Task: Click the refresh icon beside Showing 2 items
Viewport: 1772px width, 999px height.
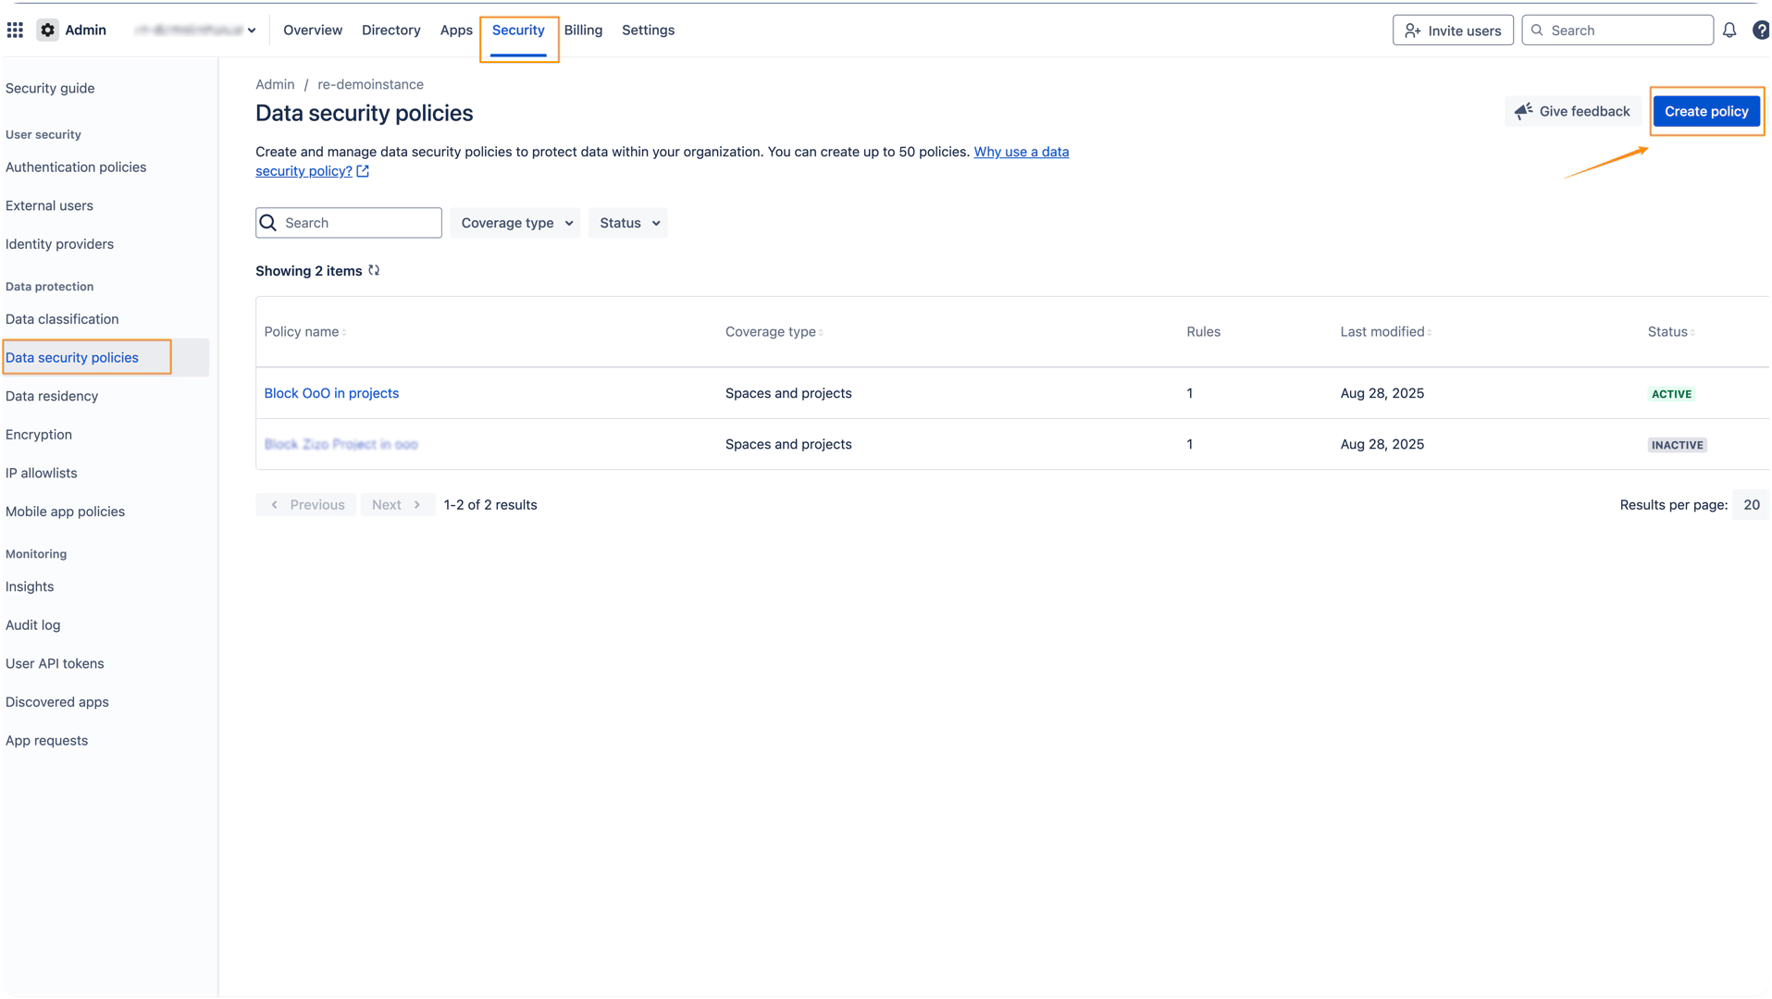Action: [x=374, y=271]
